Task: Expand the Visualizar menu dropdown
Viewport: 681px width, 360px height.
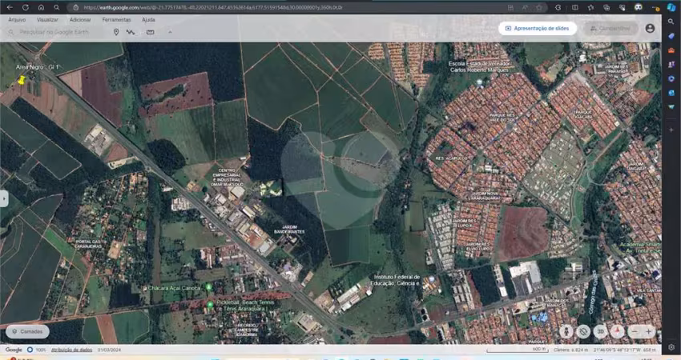Action: (47, 19)
